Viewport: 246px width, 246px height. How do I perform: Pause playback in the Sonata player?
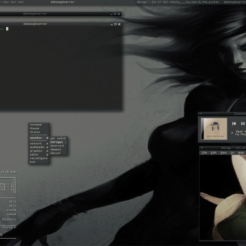[x=243, y=124]
